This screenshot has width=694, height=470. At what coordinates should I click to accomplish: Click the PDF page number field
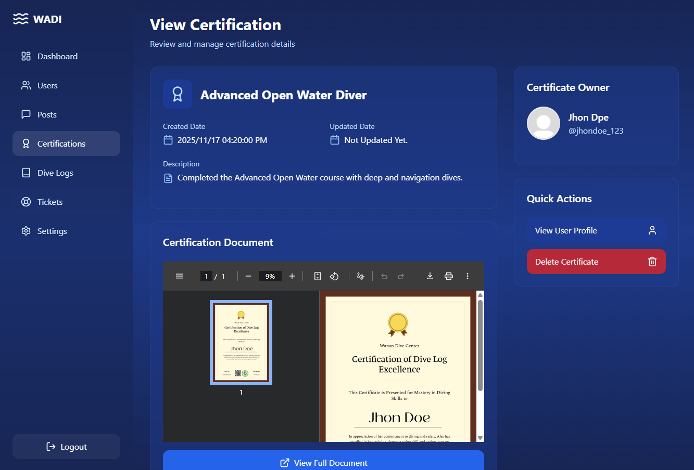[206, 276]
